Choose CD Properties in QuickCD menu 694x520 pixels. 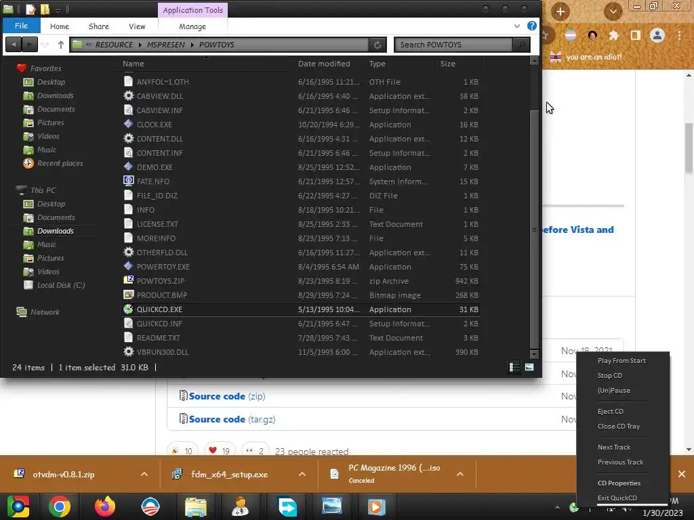(x=619, y=483)
